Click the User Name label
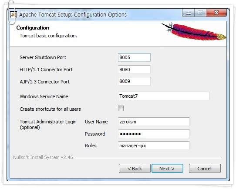Viewport: 236px width, 189px height. (x=96, y=122)
